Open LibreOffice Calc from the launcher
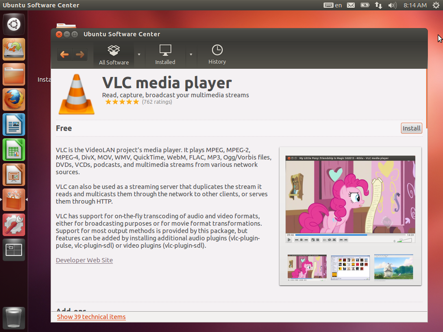Viewport: 443px width, 332px height. click(x=14, y=150)
